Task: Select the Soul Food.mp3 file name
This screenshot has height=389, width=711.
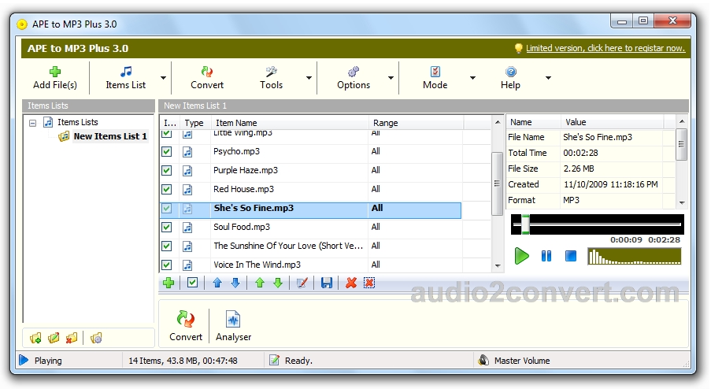Action: (x=242, y=227)
